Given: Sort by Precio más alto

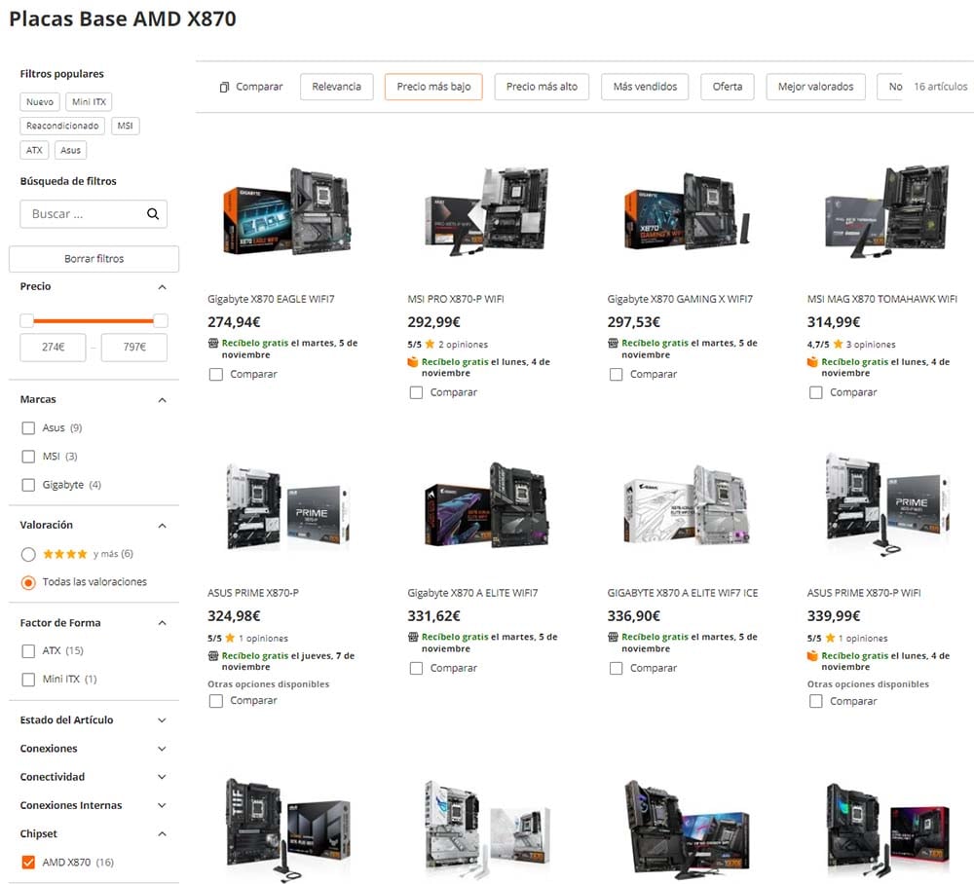Looking at the screenshot, I should (542, 87).
